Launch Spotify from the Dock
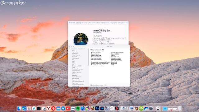Screen dimensions: 199x112 [x=78, y=108]
